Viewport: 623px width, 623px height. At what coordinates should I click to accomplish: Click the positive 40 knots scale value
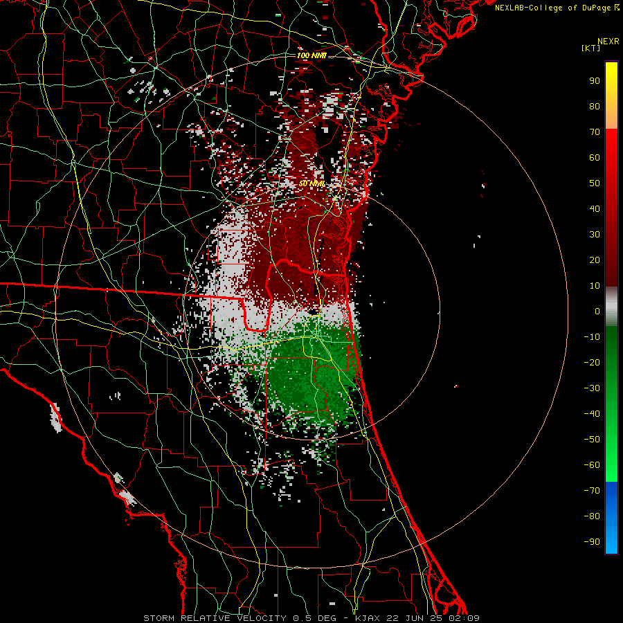tap(595, 208)
